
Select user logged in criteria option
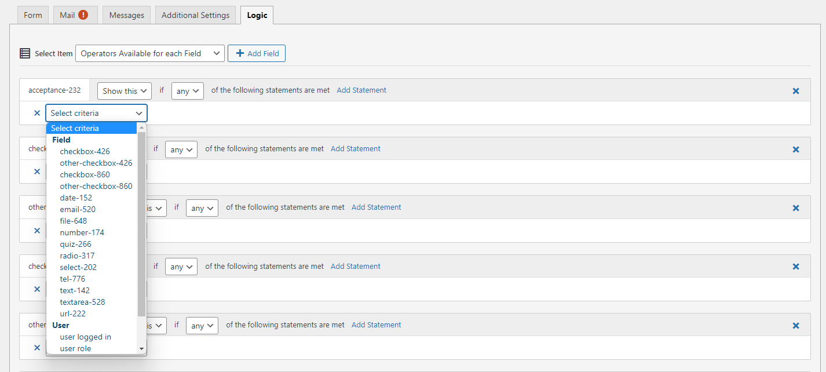coord(85,337)
